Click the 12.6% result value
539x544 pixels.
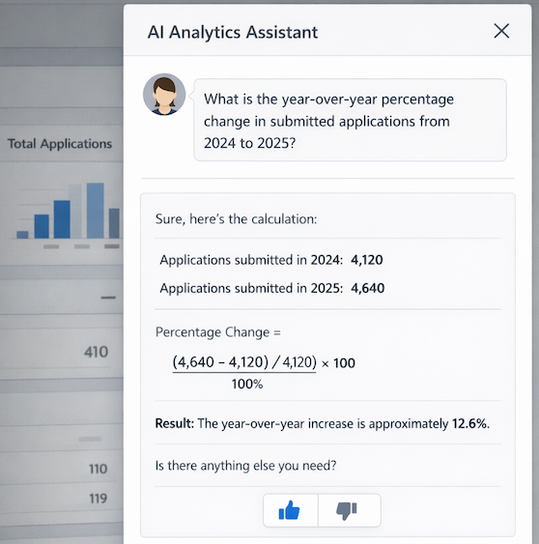click(x=469, y=423)
